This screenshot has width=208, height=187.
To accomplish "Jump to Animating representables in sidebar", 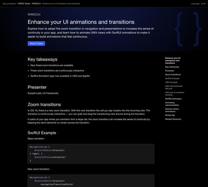I will pyautogui.click(x=172, y=104).
